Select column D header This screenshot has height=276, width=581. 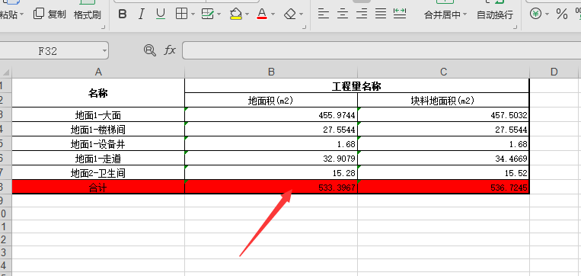554,72
